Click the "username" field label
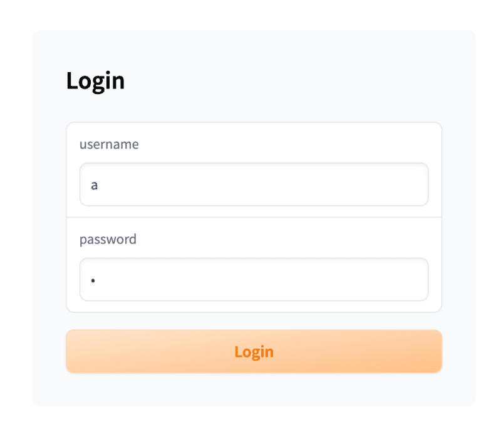This screenshot has width=481, height=424. click(109, 144)
